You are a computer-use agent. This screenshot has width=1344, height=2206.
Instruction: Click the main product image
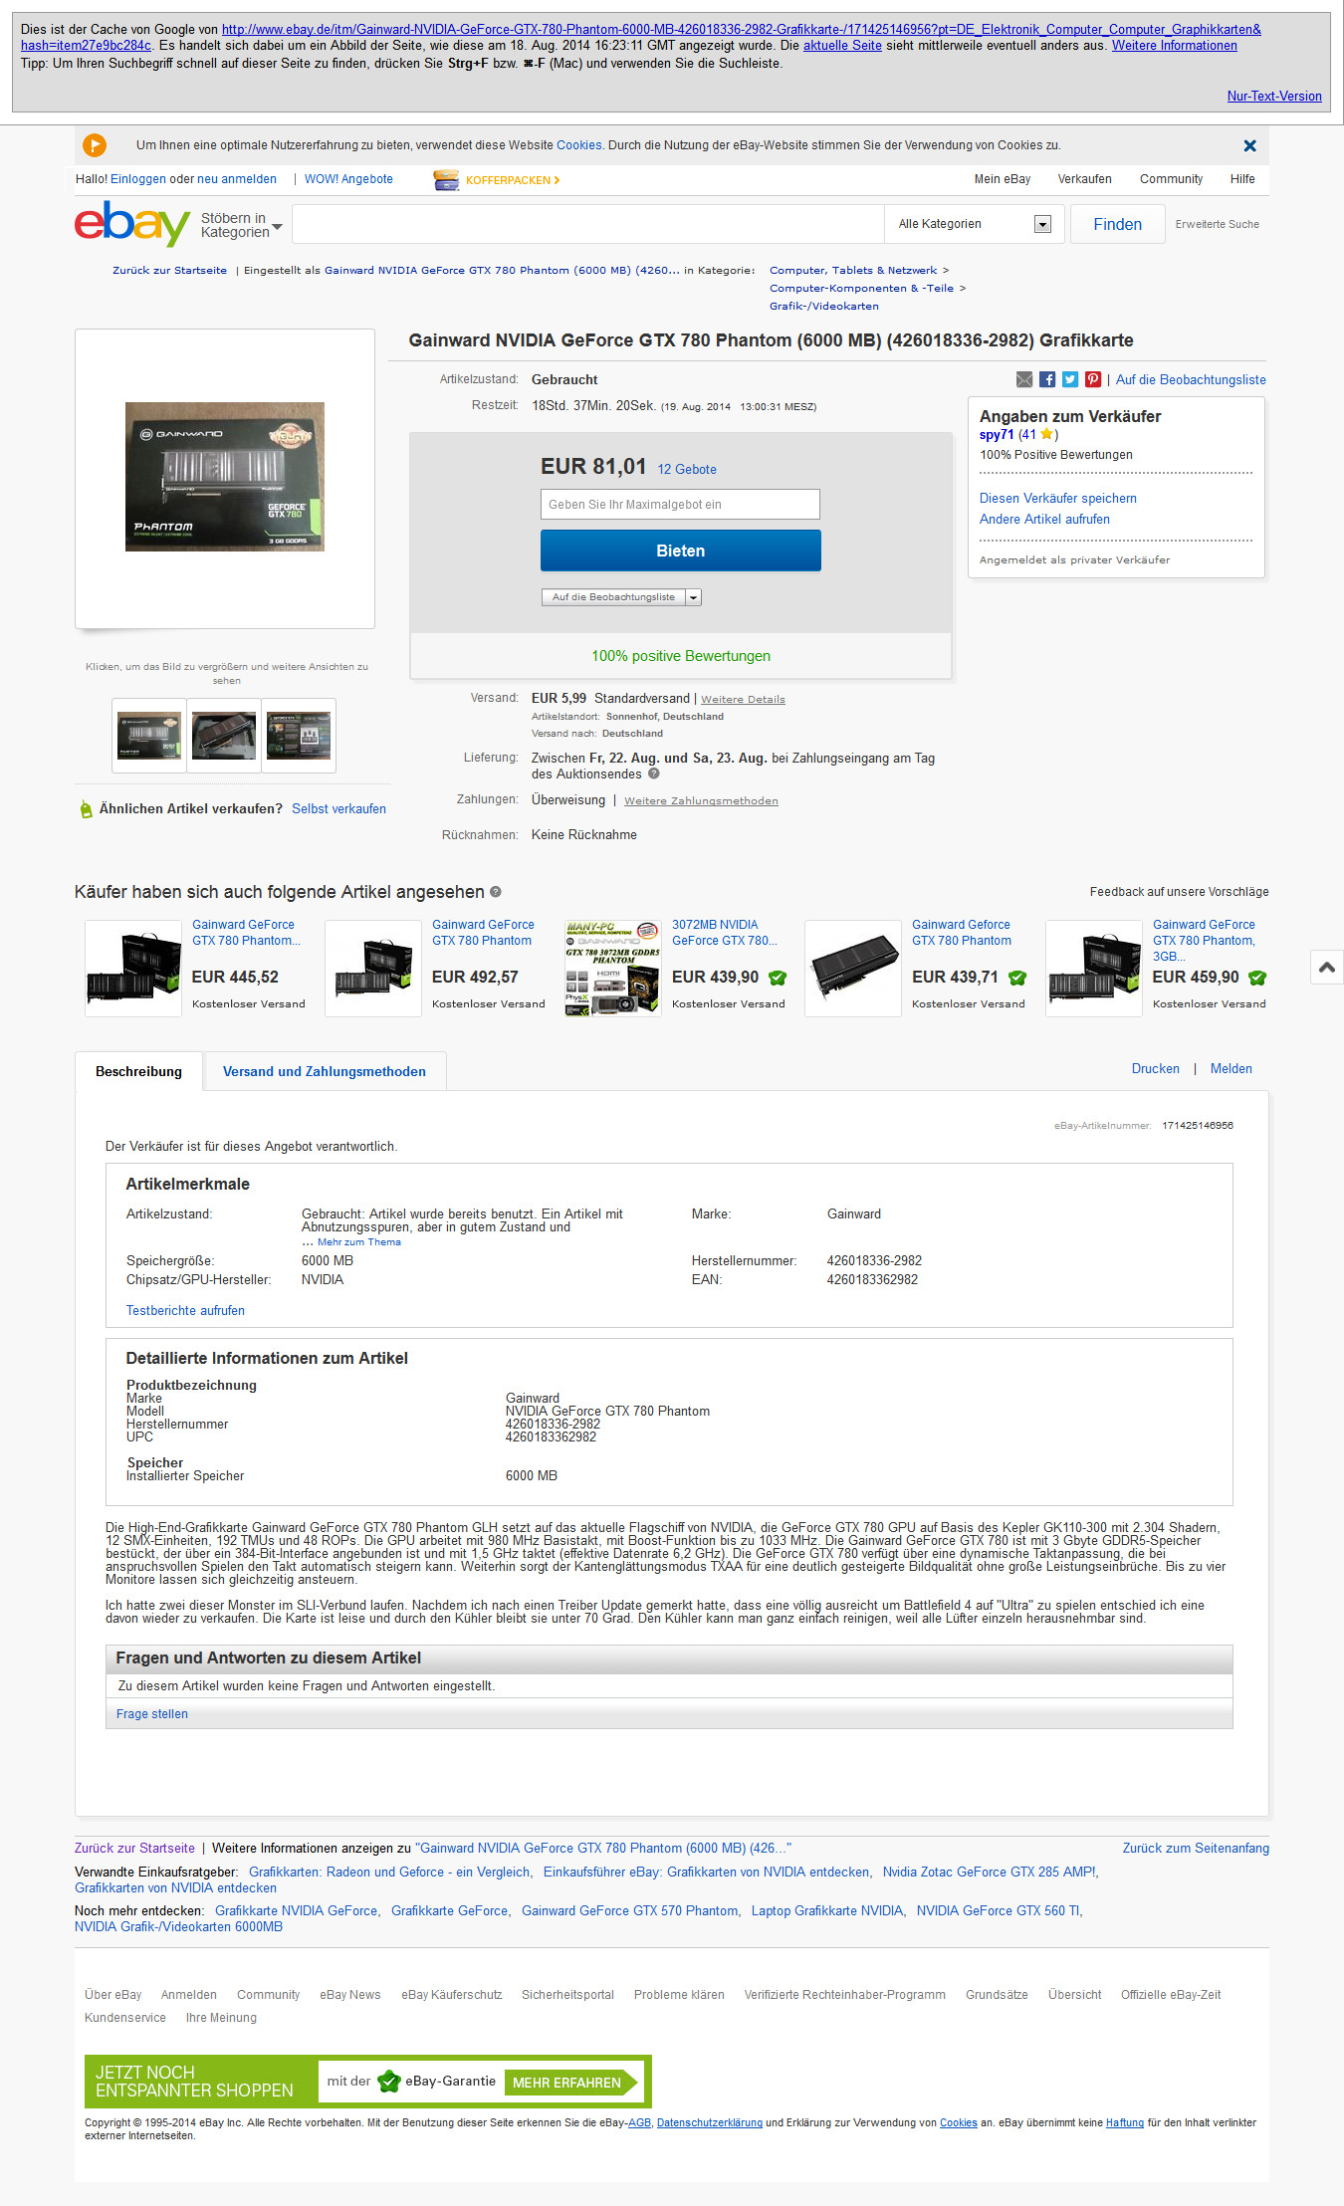(225, 477)
